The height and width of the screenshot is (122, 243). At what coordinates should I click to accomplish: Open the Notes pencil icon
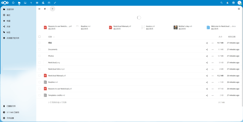click(55, 2)
